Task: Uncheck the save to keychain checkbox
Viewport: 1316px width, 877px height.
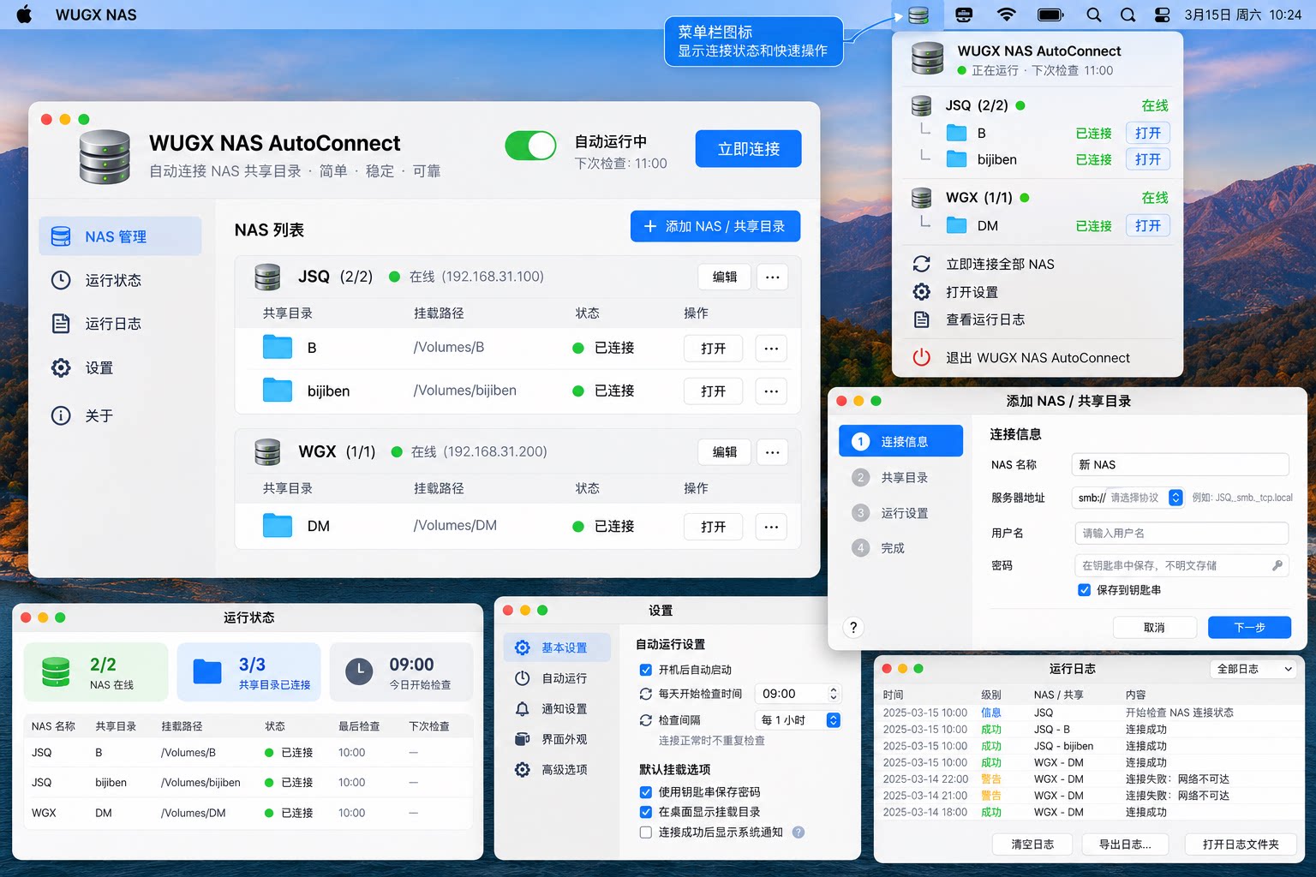Action: 1084,590
